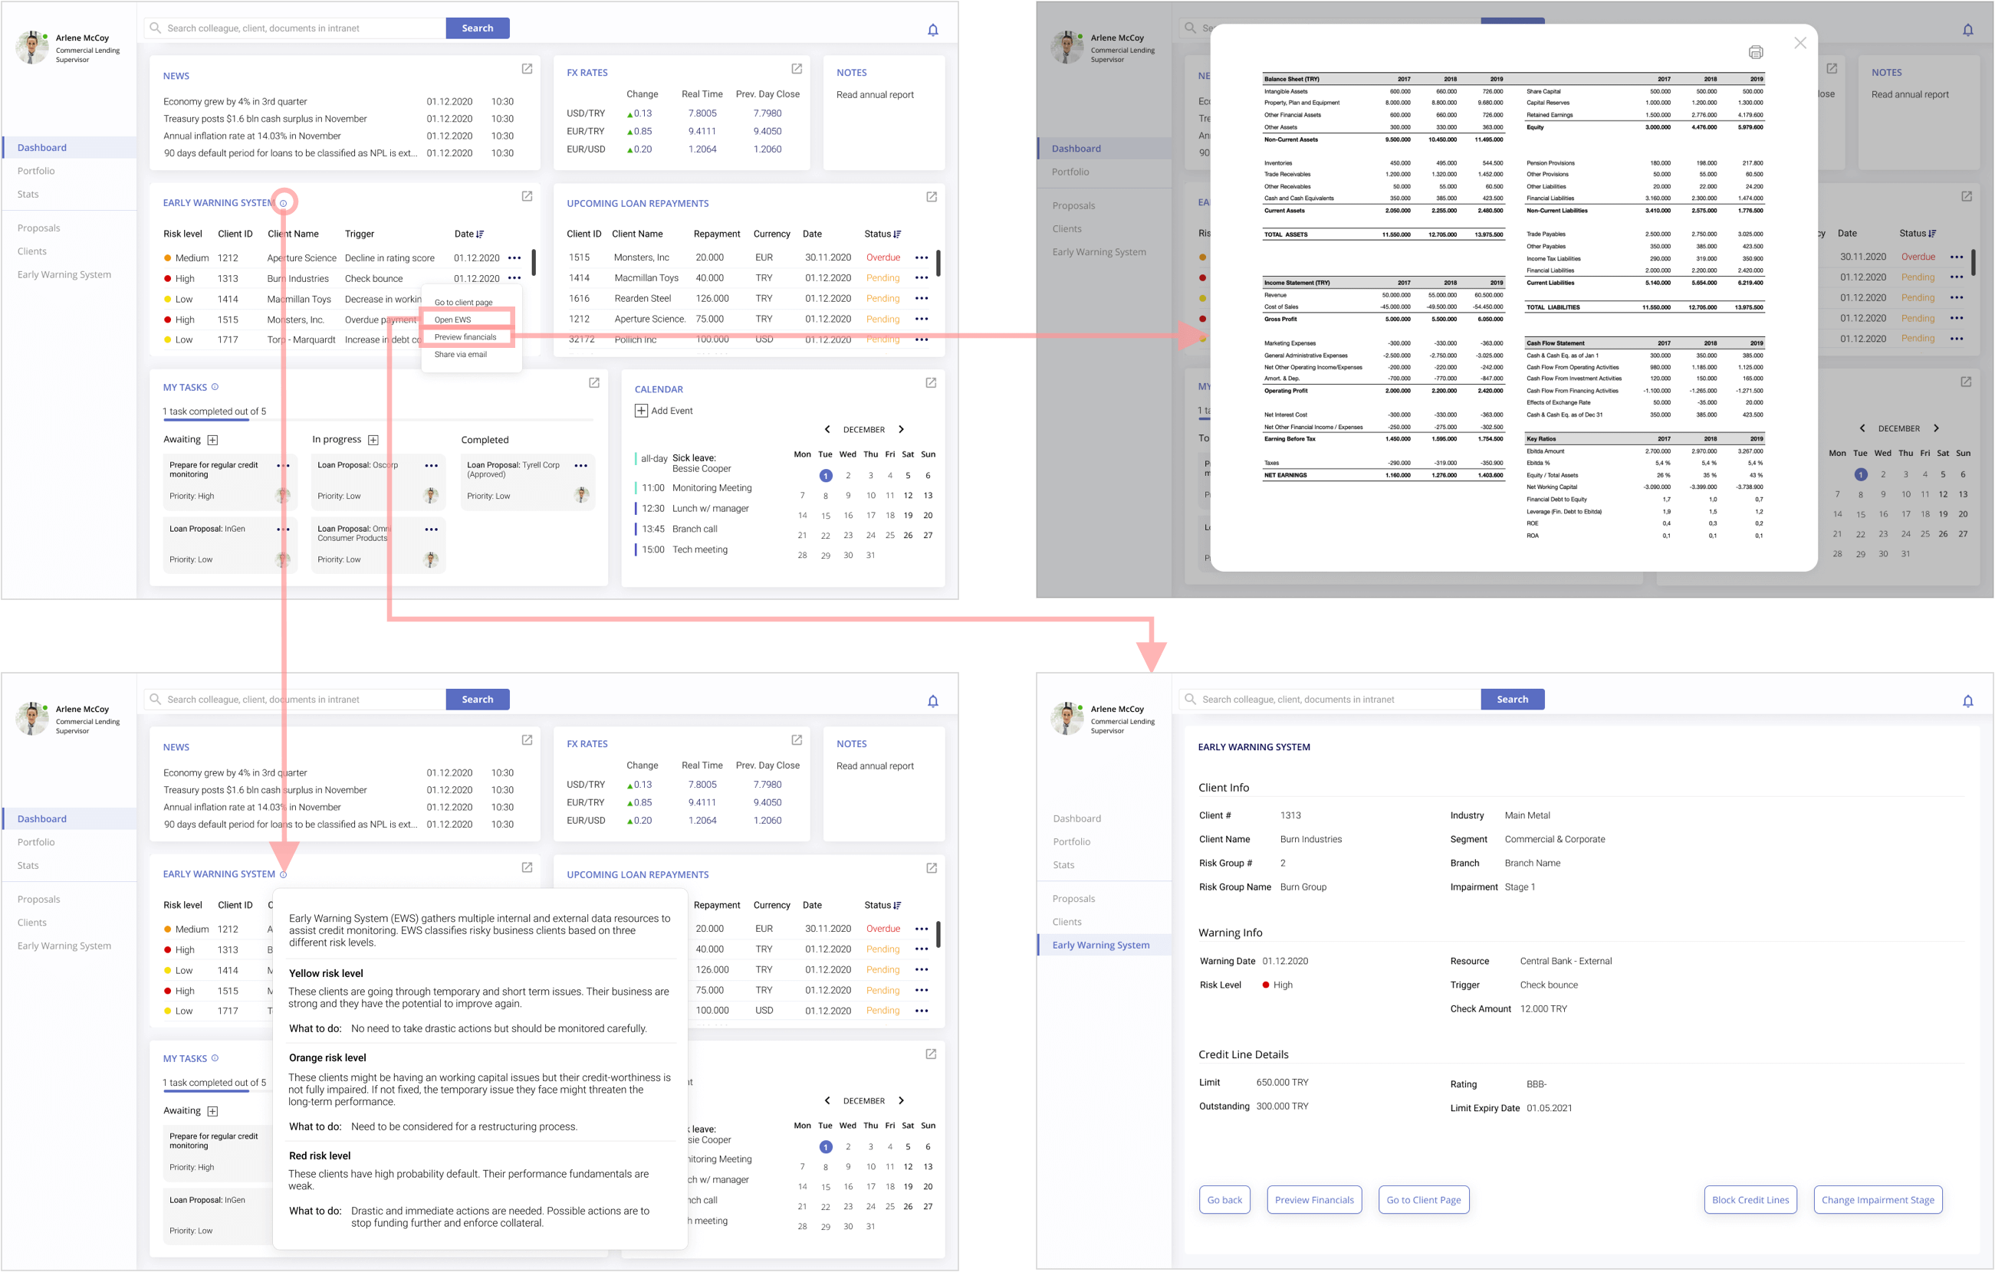
Task: Go to previous month in top-left calendar
Action: coord(827,429)
